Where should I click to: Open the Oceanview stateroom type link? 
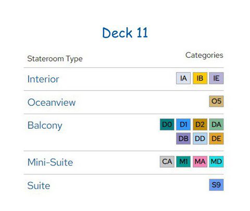point(52,102)
